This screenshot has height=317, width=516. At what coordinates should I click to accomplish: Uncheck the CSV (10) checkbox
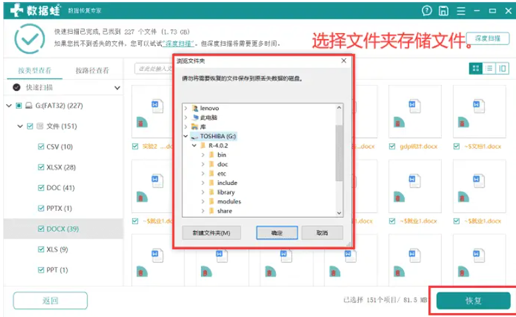click(x=41, y=147)
